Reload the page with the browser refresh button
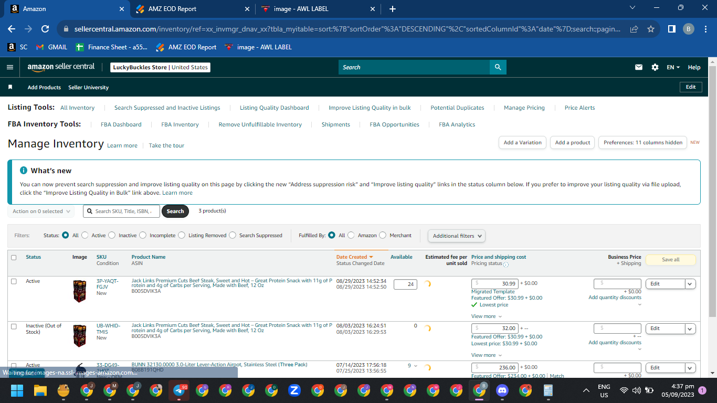The width and height of the screenshot is (717, 403). (45, 29)
